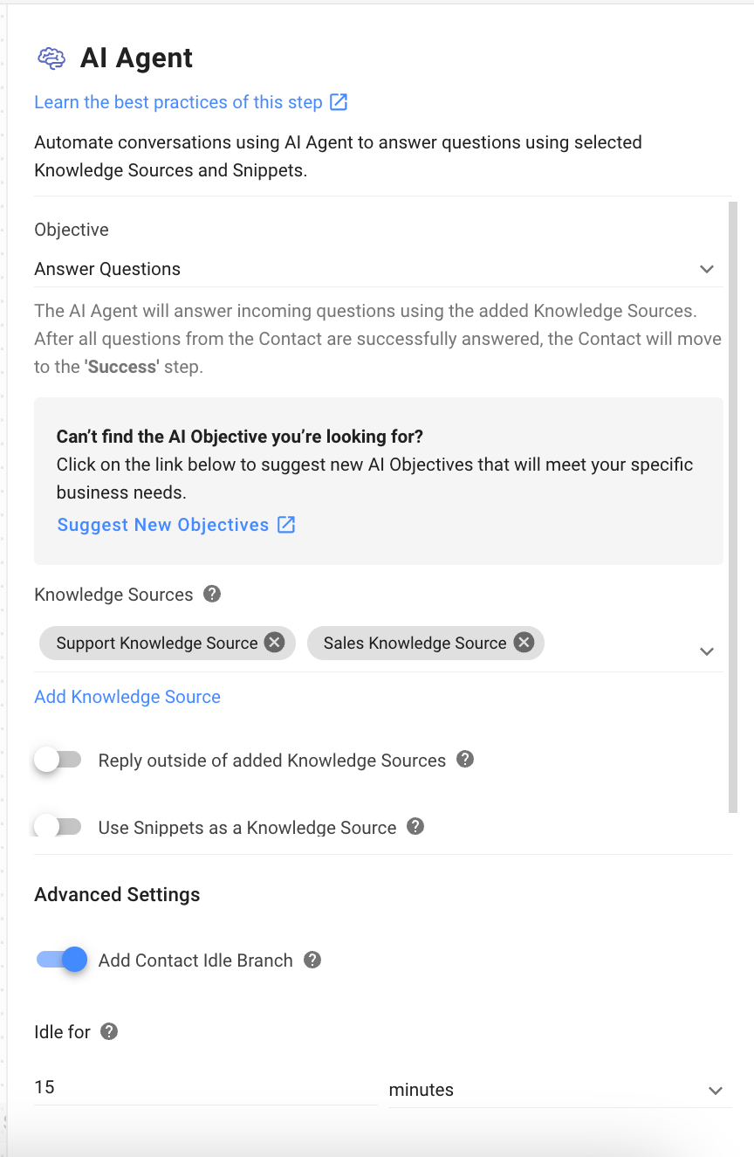
Task: Remove the Support Knowledge Source chip
Action: pyautogui.click(x=274, y=643)
